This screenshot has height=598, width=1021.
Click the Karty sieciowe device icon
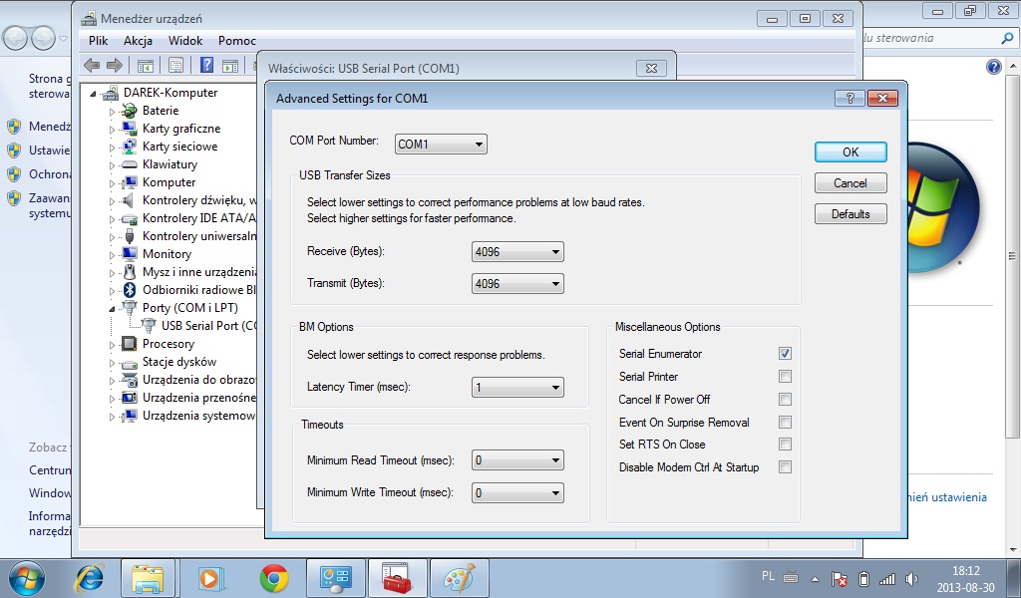pyautogui.click(x=130, y=148)
